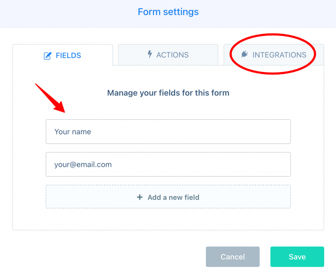336x275 pixels.
Task: Select the 'Your name' form field
Action: [168, 132]
